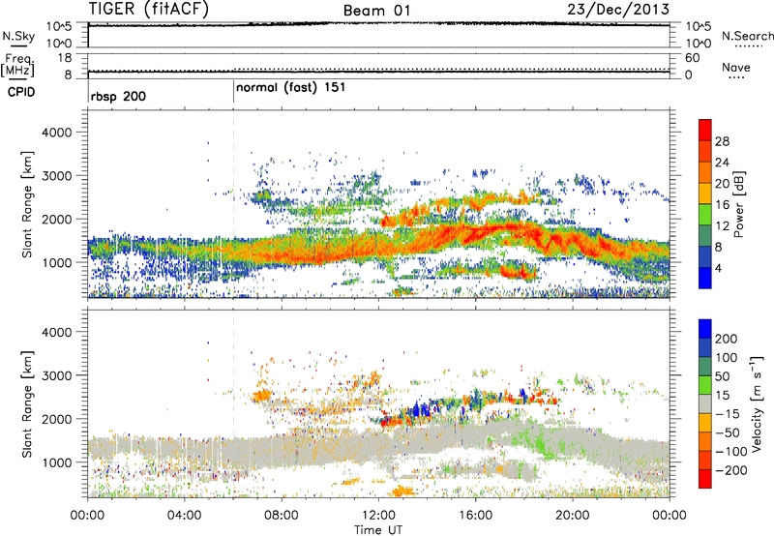Pick the green 15–50 Velocity swatch
The width and height of the screenshot is (774, 536).
(x=705, y=385)
